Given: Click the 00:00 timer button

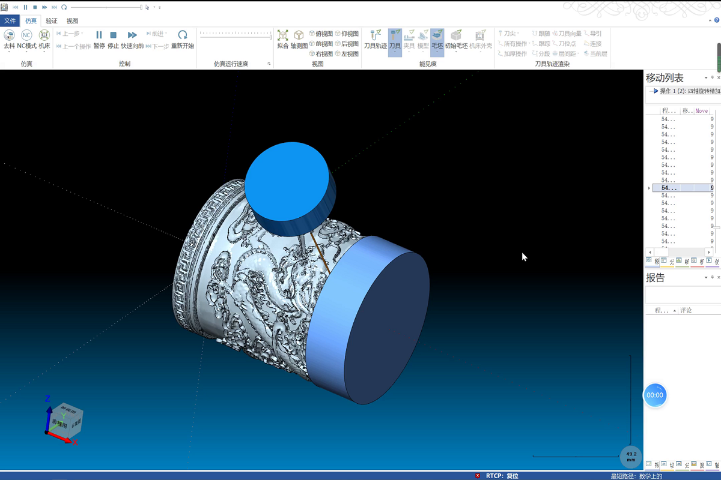Looking at the screenshot, I should click(655, 395).
